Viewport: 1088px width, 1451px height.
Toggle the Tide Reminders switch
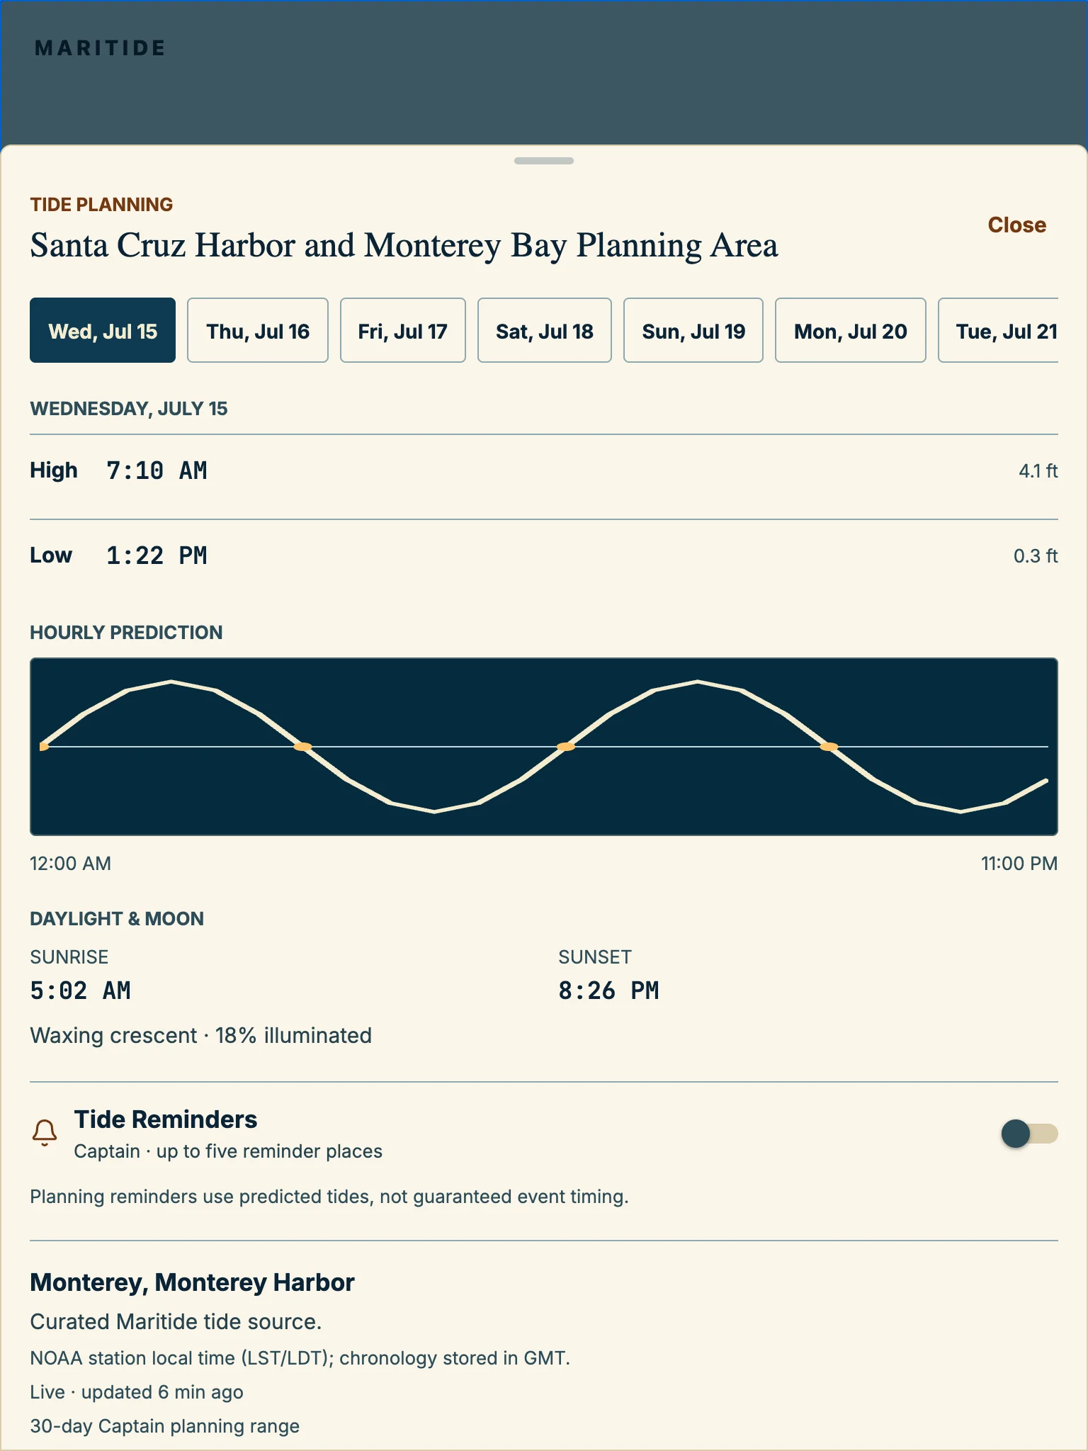click(1029, 1134)
